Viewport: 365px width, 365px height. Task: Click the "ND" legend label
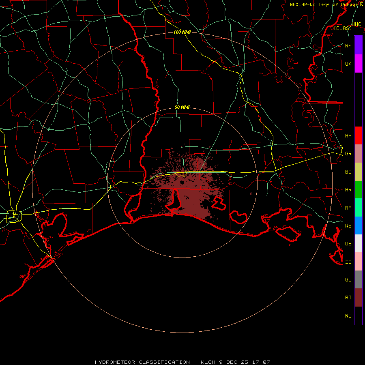(x=348, y=316)
